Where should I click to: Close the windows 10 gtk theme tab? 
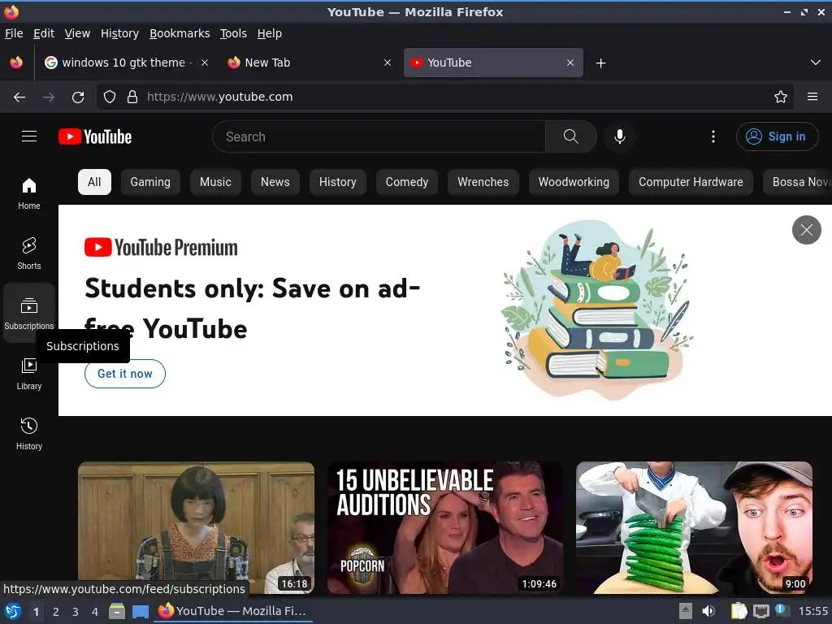204,63
